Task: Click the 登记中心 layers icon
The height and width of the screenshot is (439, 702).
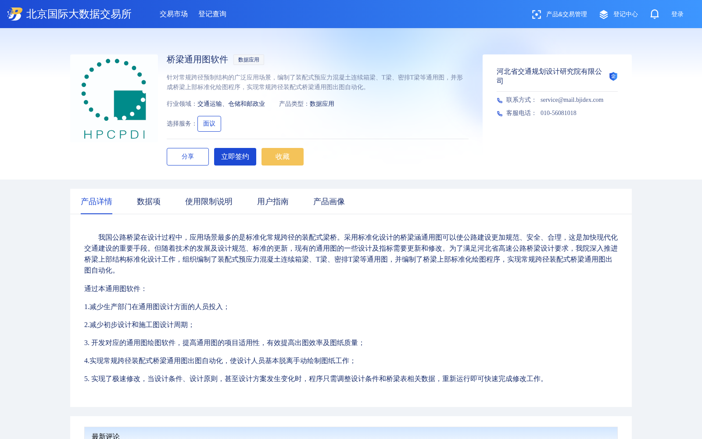Action: (604, 14)
